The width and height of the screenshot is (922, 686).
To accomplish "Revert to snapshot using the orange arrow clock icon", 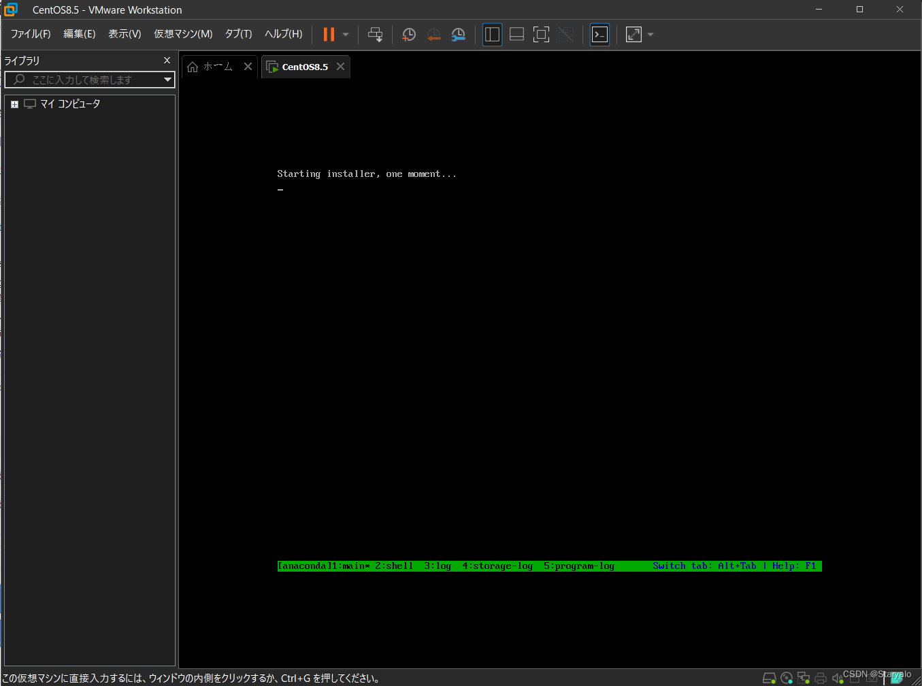I will pyautogui.click(x=433, y=34).
